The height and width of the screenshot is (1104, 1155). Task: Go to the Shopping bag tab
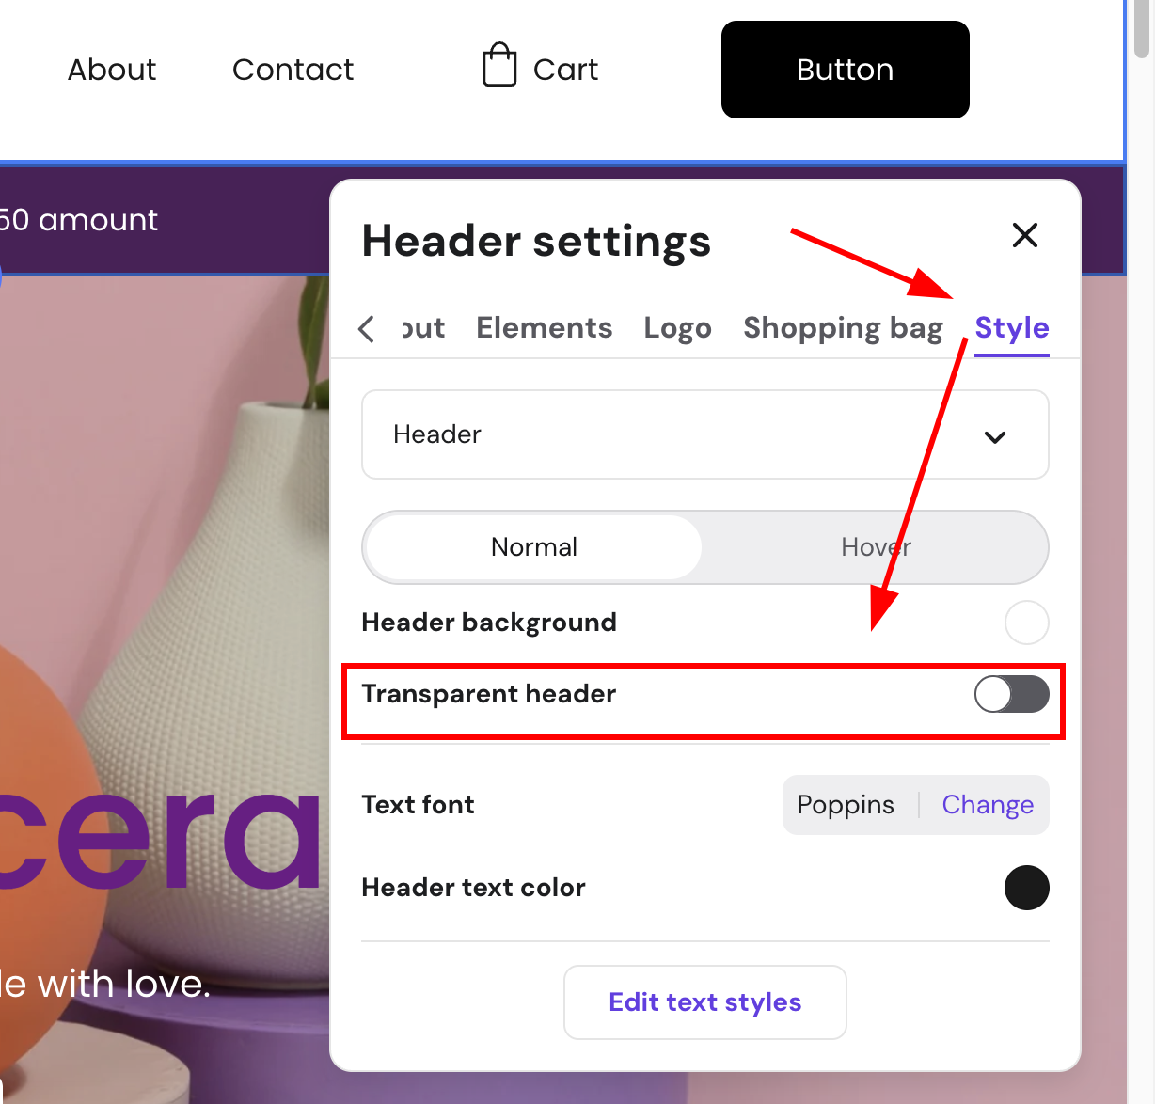[842, 328]
